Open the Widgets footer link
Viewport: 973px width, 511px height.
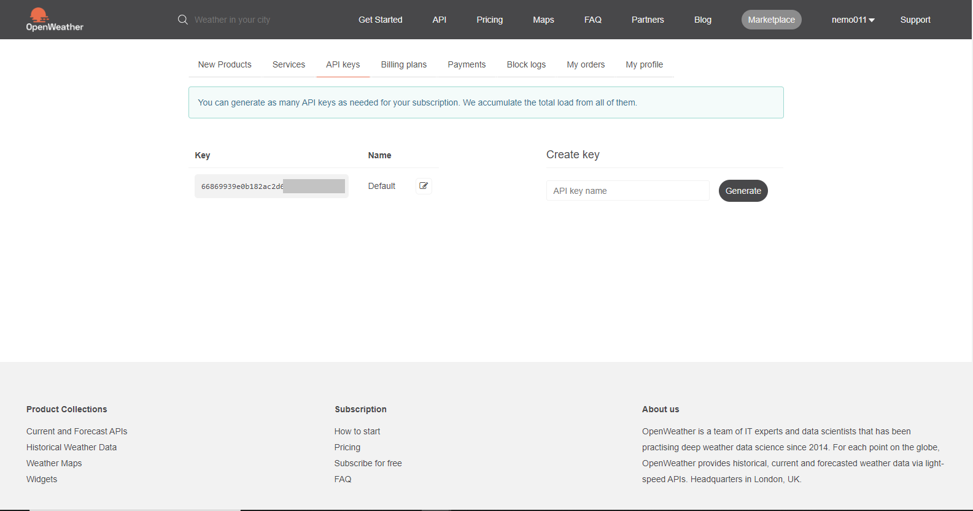[42, 479]
